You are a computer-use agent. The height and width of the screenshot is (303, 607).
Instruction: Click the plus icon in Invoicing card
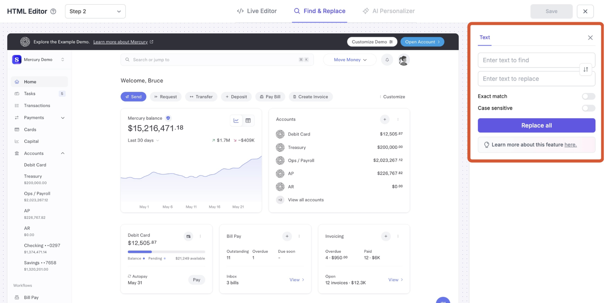[385, 236]
